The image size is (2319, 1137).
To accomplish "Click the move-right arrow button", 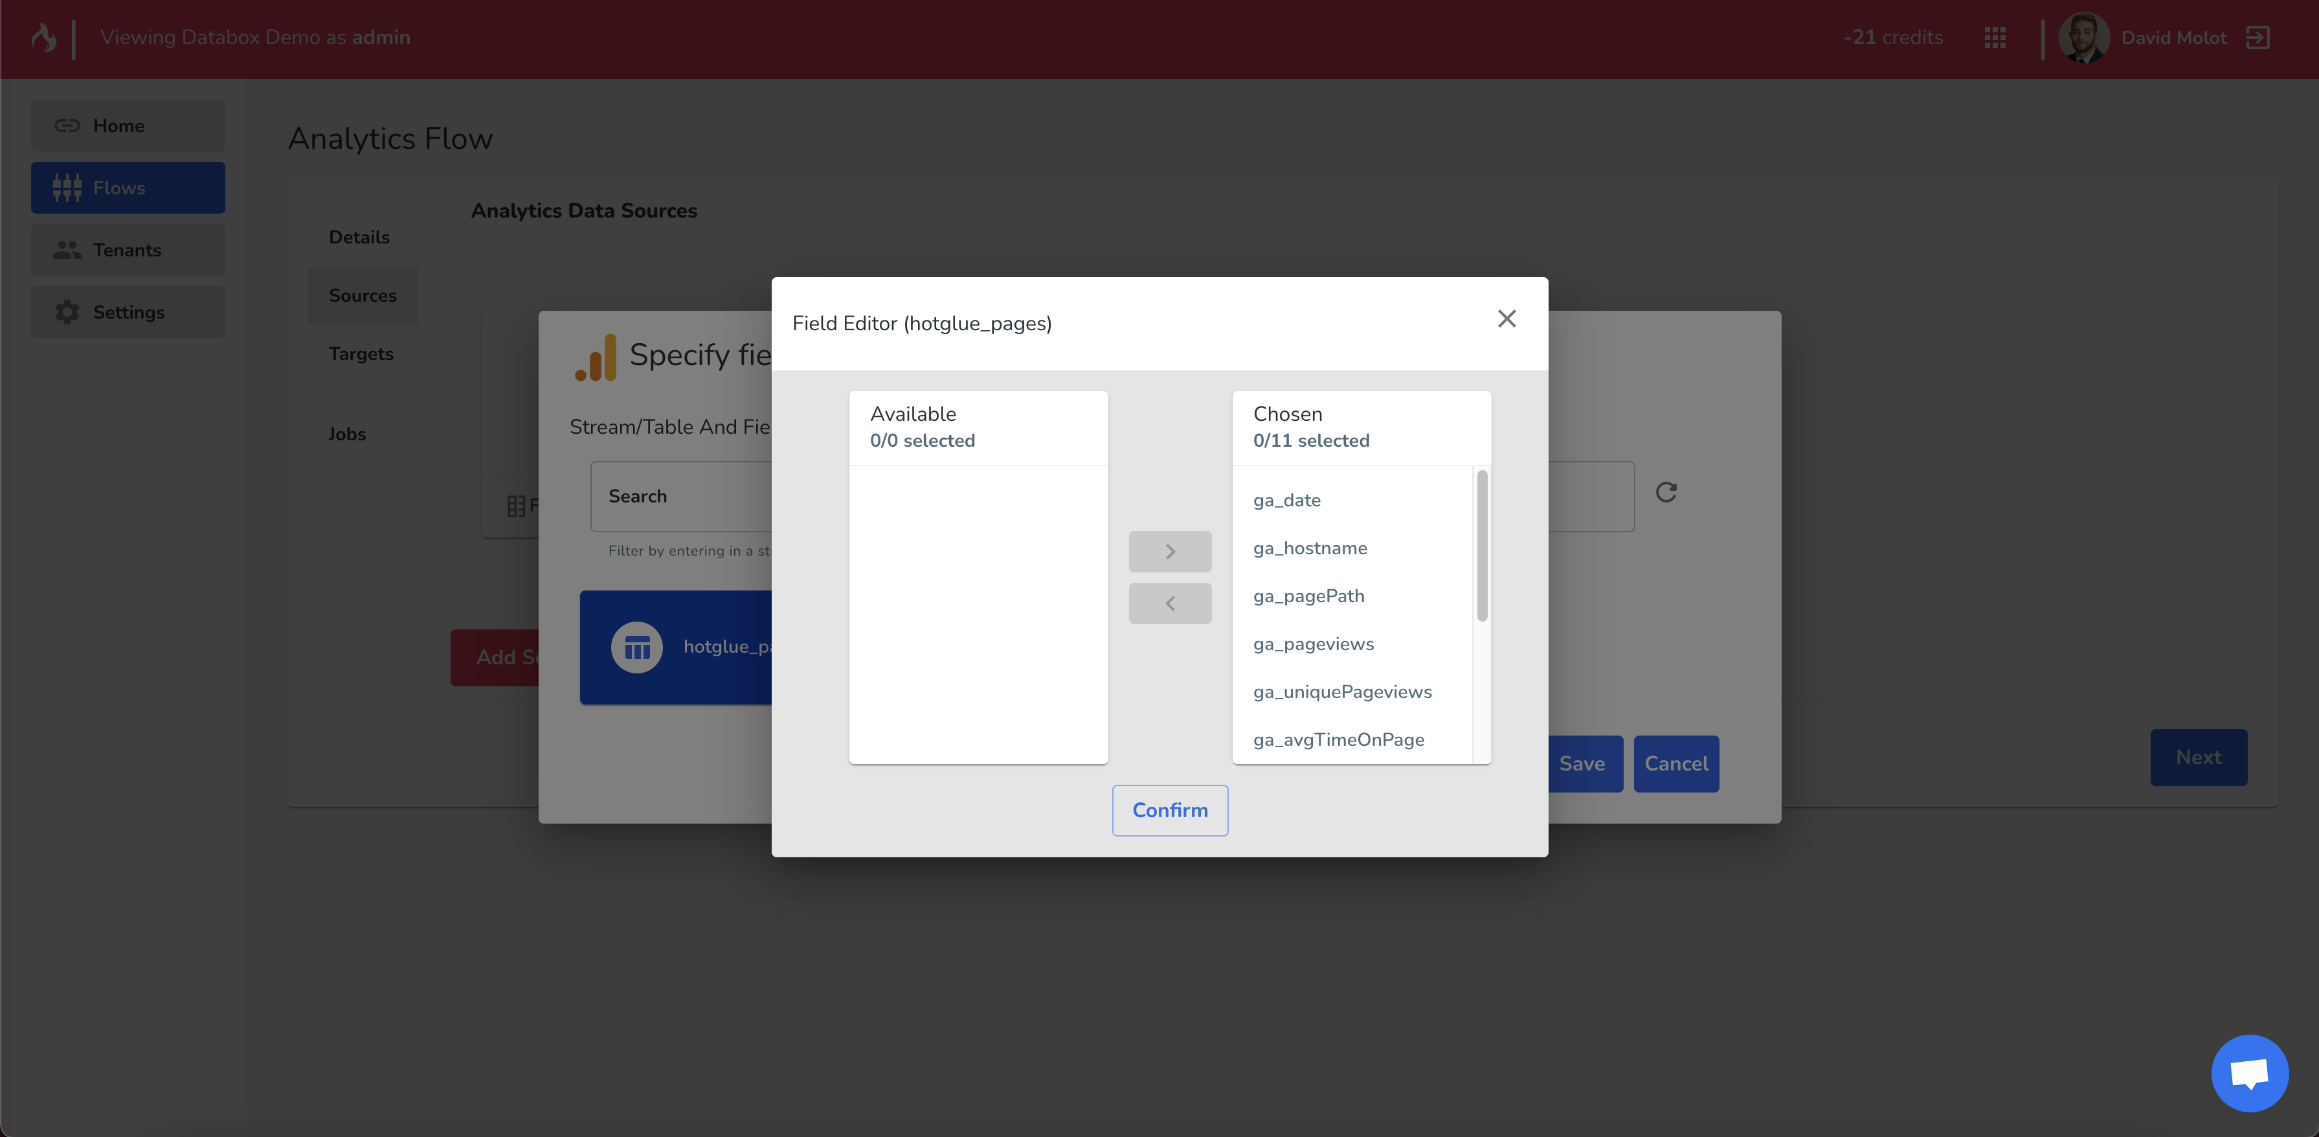I will [1169, 551].
